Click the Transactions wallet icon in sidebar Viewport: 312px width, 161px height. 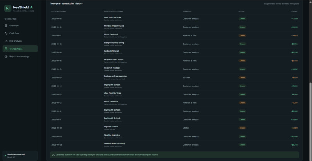6,49
